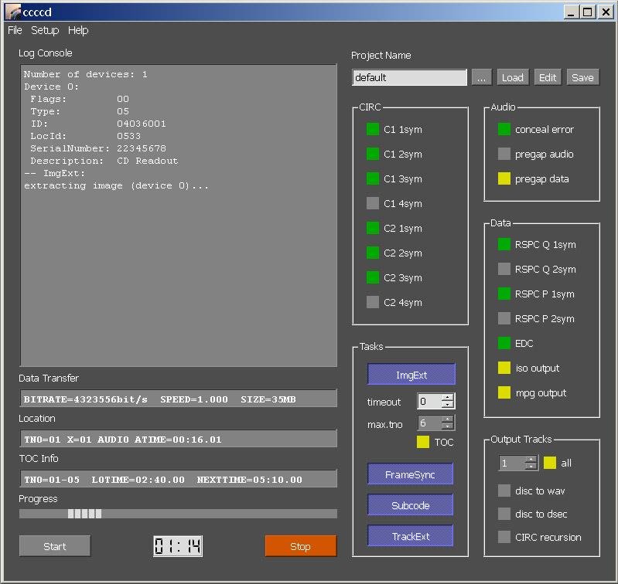Screen dimensions: 618x584
Task: Toggle the iso output yellow box
Action: pos(504,368)
